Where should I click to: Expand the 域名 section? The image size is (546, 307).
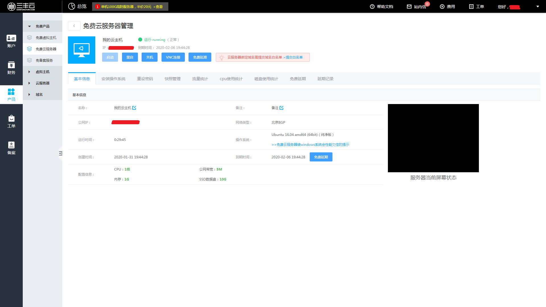[39, 94]
